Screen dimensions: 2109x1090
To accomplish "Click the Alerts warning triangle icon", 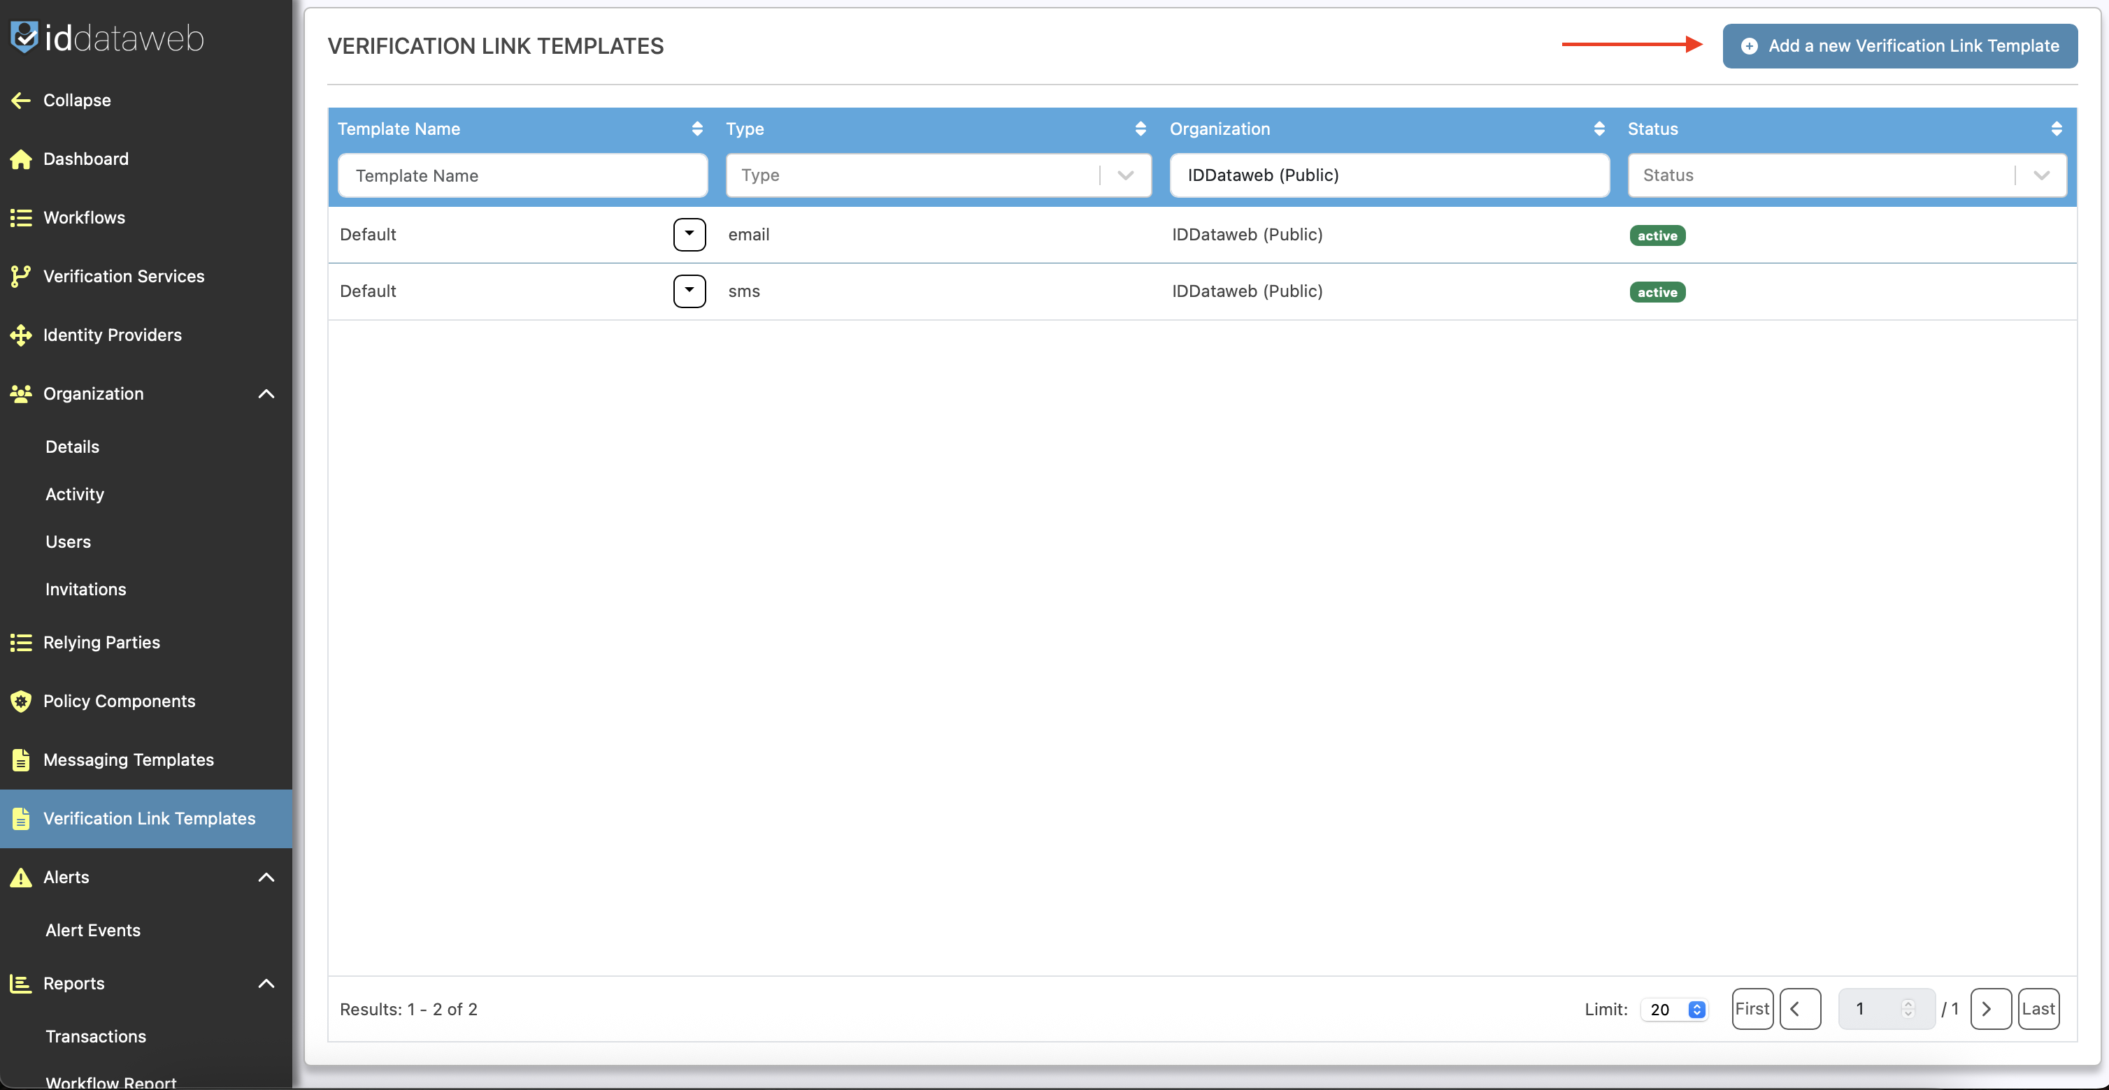I will point(20,877).
